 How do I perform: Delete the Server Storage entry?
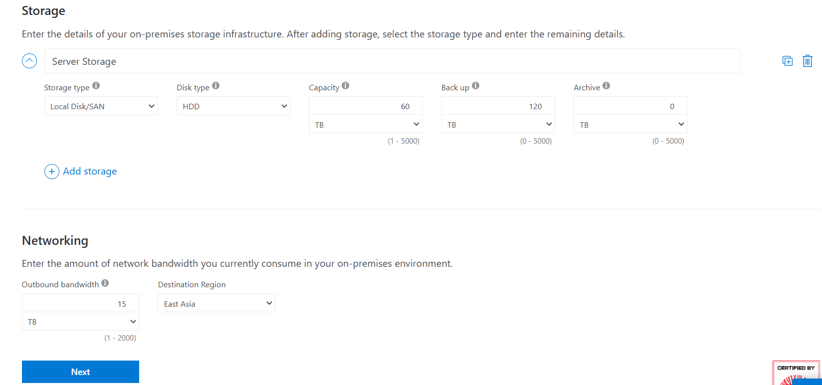click(x=807, y=61)
